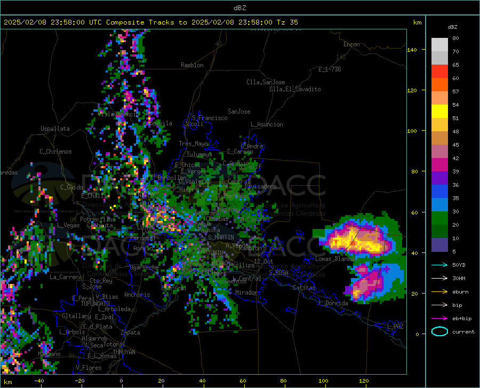The width and height of the screenshot is (480, 388).
Task: Click the 50YD cyan arrow legend icon
Action: (x=439, y=265)
